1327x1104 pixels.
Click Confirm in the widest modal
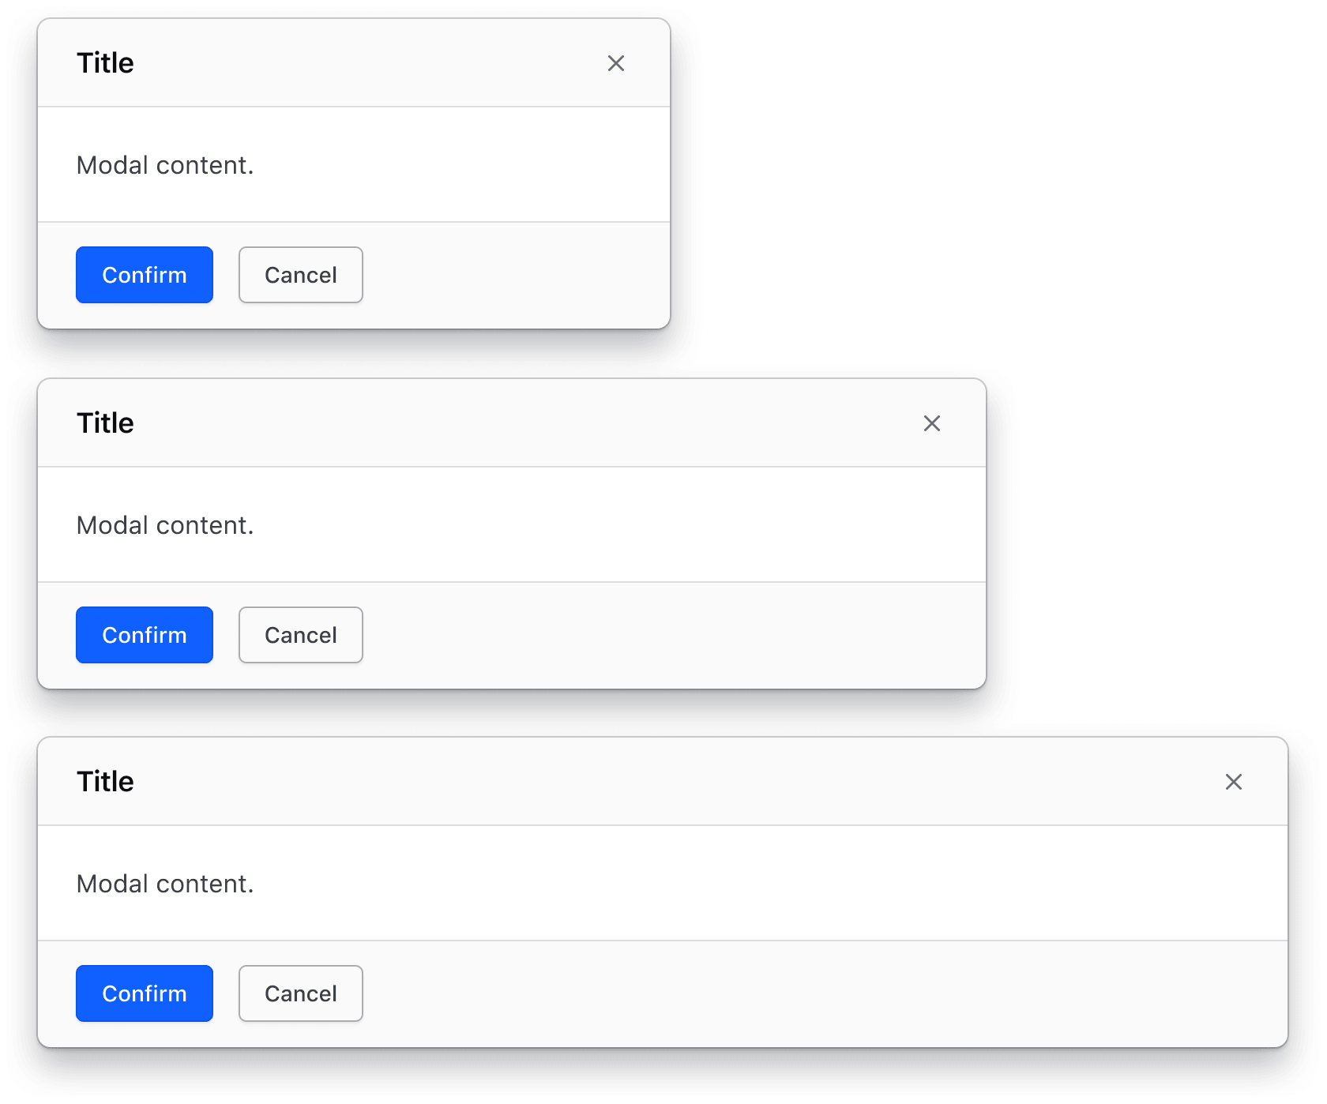tap(144, 993)
